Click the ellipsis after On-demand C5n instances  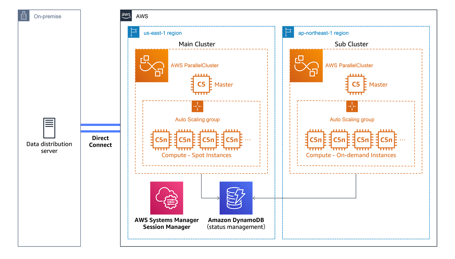pyautogui.click(x=402, y=140)
